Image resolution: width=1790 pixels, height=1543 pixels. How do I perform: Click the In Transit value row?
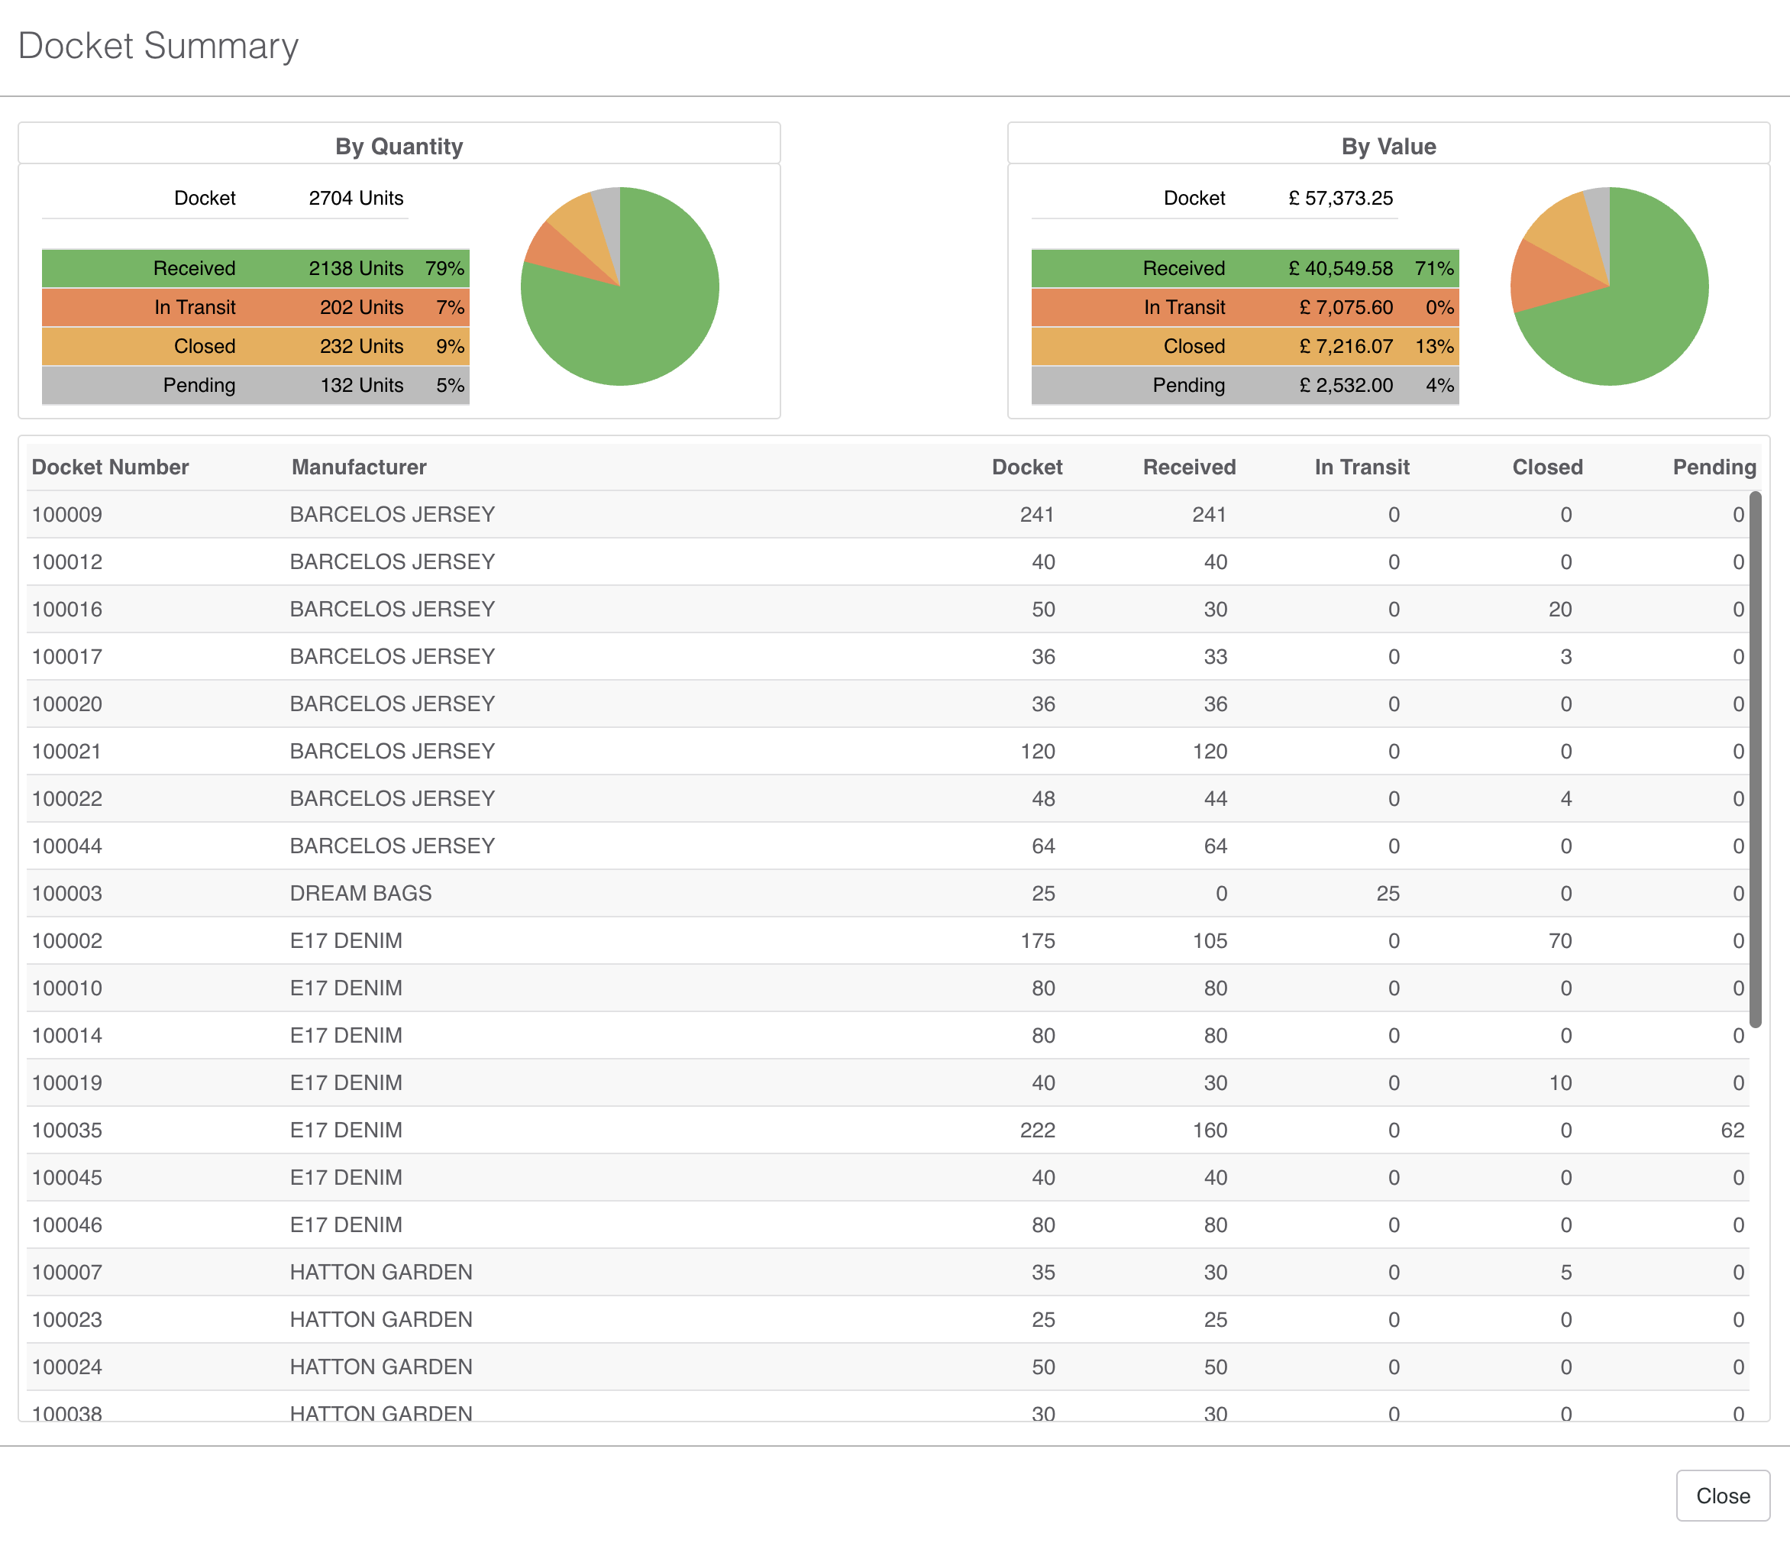1244,308
